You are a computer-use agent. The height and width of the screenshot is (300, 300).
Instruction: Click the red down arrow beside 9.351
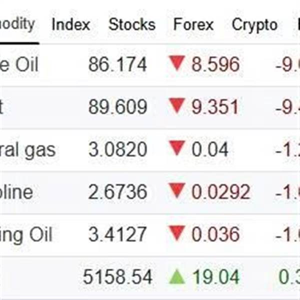(x=177, y=106)
